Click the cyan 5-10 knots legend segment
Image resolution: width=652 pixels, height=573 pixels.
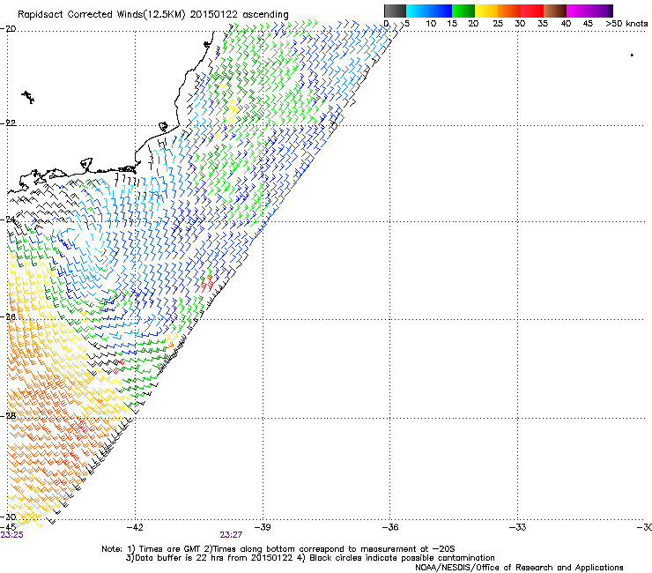click(418, 11)
